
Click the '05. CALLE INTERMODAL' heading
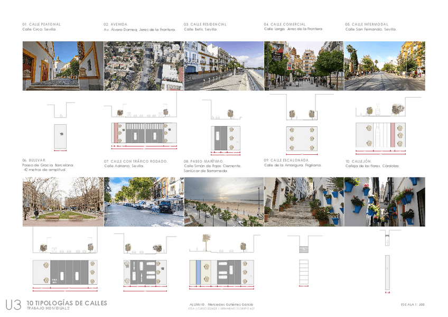367,24
